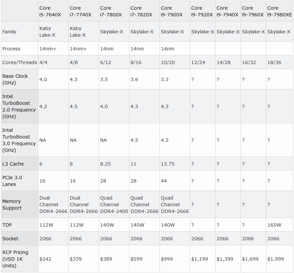
Task: Select the RCP Pricing row label
Action: click(19, 259)
